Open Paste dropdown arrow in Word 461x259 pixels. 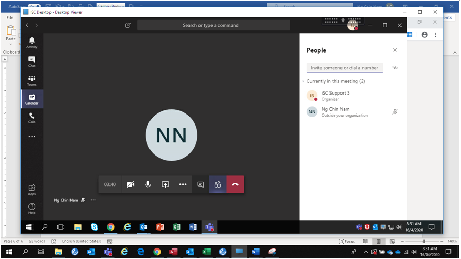[11, 44]
